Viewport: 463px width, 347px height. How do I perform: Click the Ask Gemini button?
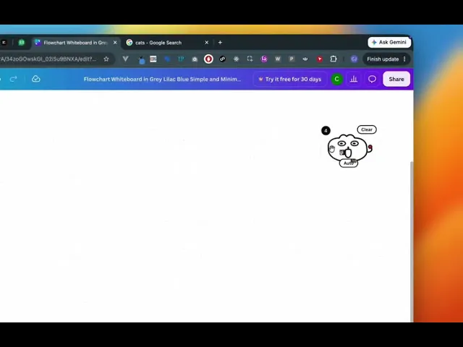coord(389,42)
